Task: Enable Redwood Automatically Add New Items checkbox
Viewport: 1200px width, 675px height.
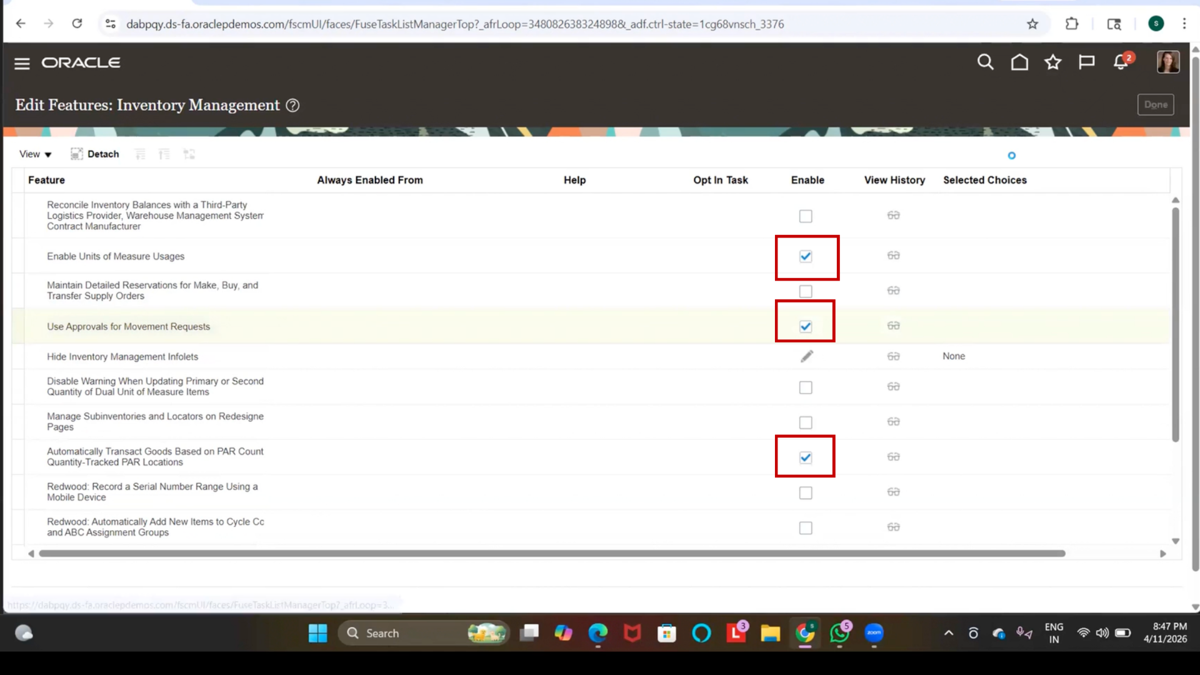Action: (x=806, y=528)
